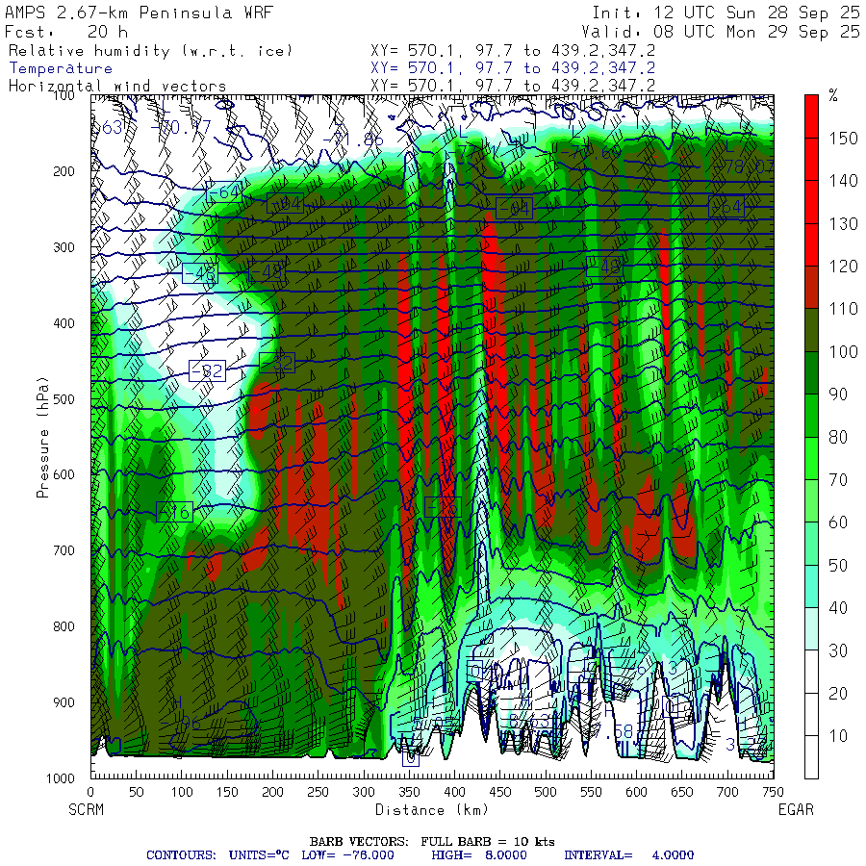Click the '400' pressure axis tick label
Image resolution: width=866 pixels, height=866 pixels.
point(64,323)
